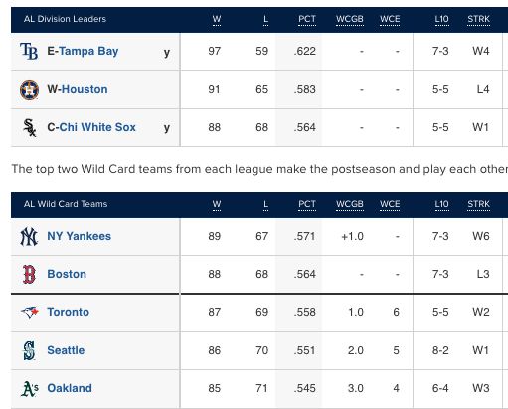This screenshot has height=409, width=508.
Task: Open the Boston team link
Action: pyautogui.click(x=67, y=274)
